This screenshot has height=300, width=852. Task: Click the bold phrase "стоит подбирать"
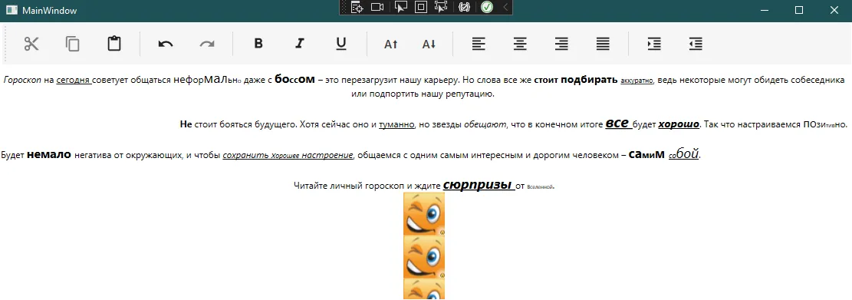576,80
